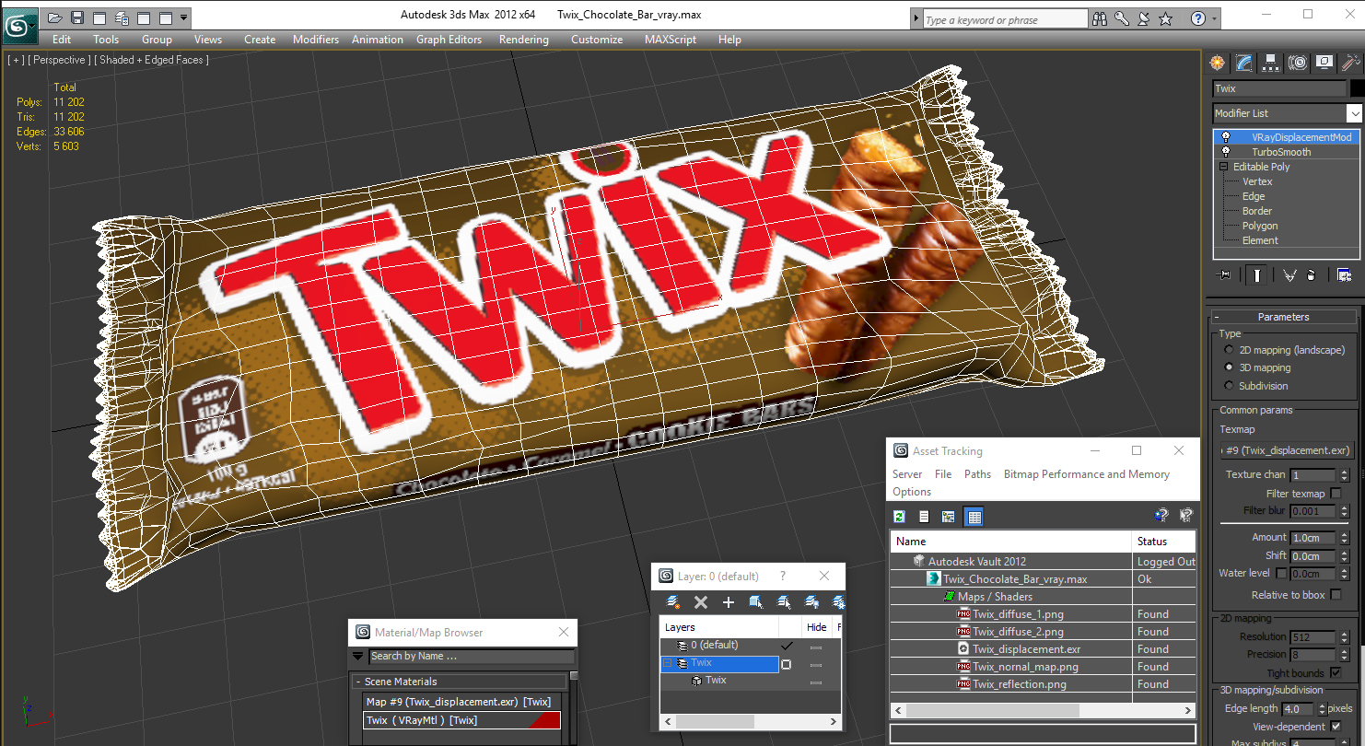This screenshot has height=746, width=1365.
Task: Click Add Selected Objects plus icon in Layer dialog
Action: click(x=729, y=602)
